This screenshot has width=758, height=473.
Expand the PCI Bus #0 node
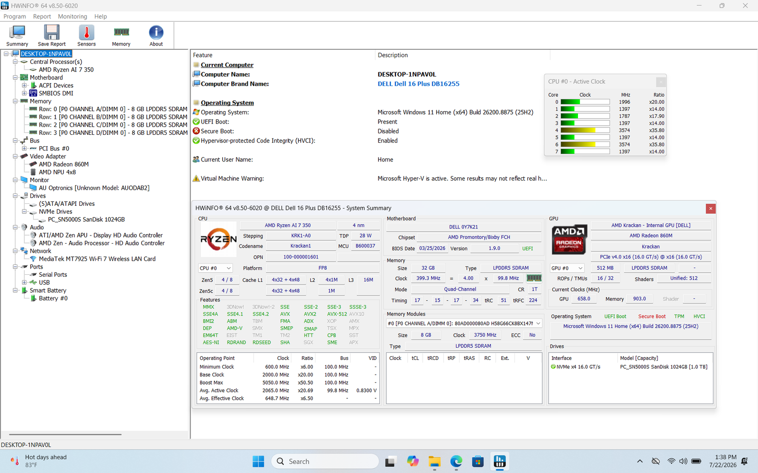click(24, 149)
